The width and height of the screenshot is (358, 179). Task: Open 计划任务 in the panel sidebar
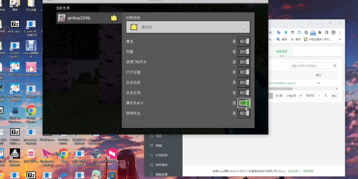click(159, 155)
